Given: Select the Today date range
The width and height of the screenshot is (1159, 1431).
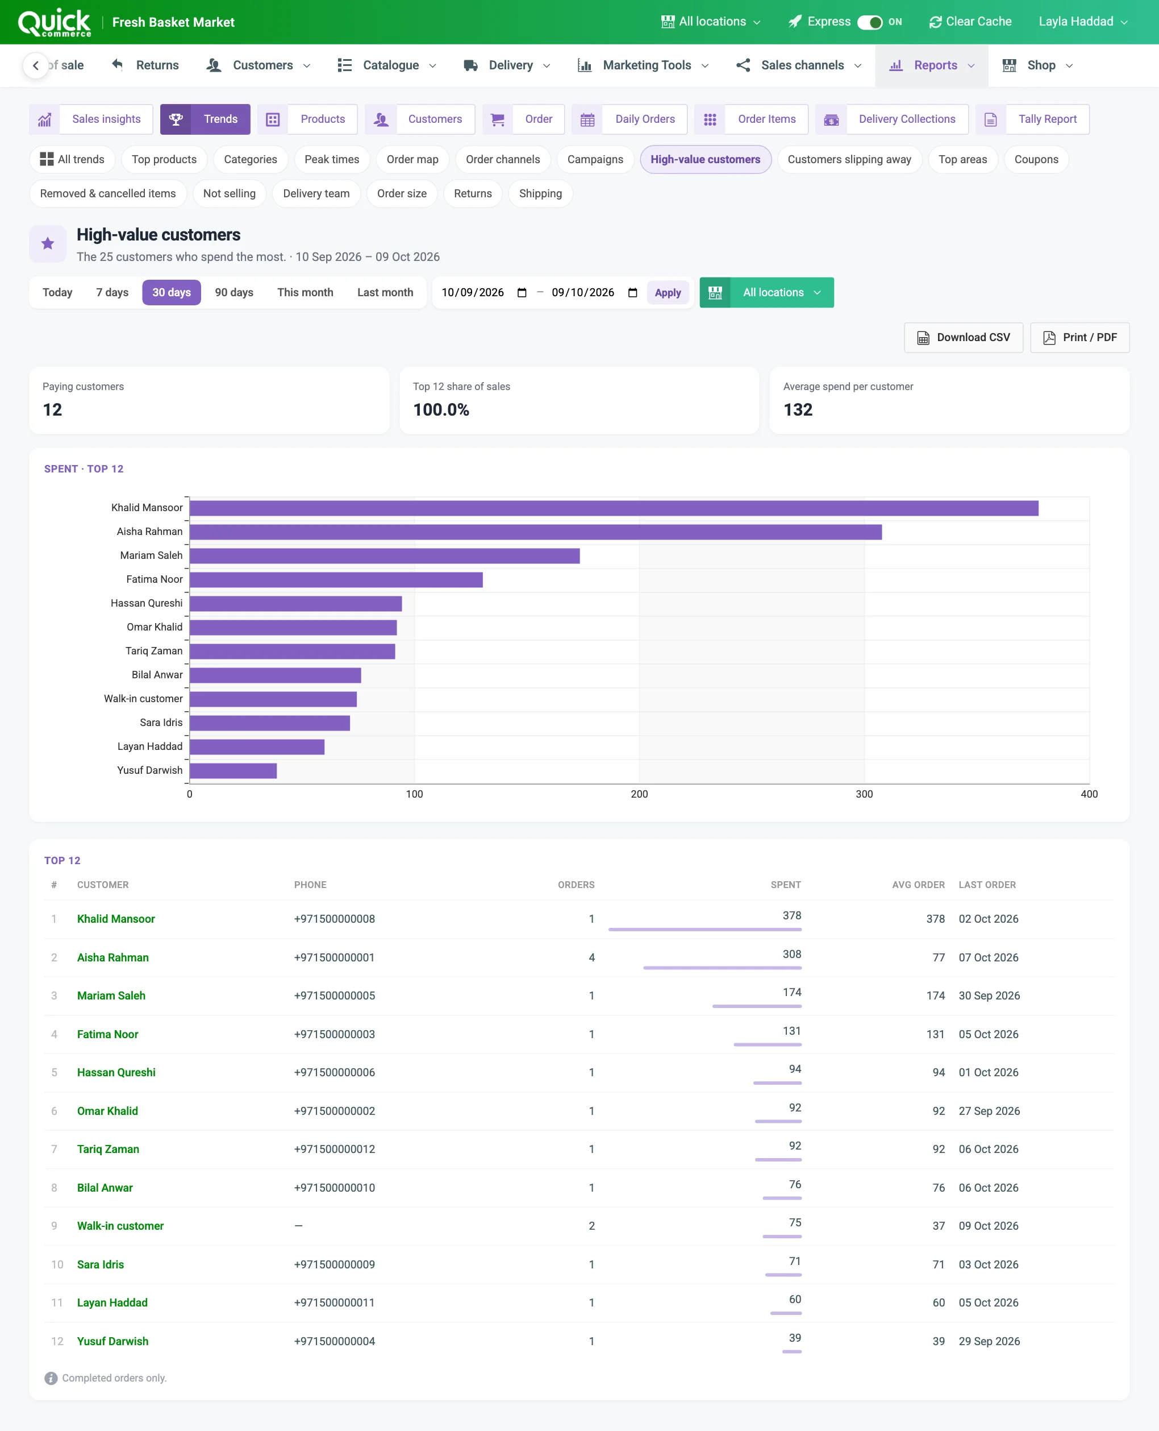Looking at the screenshot, I should pos(57,293).
